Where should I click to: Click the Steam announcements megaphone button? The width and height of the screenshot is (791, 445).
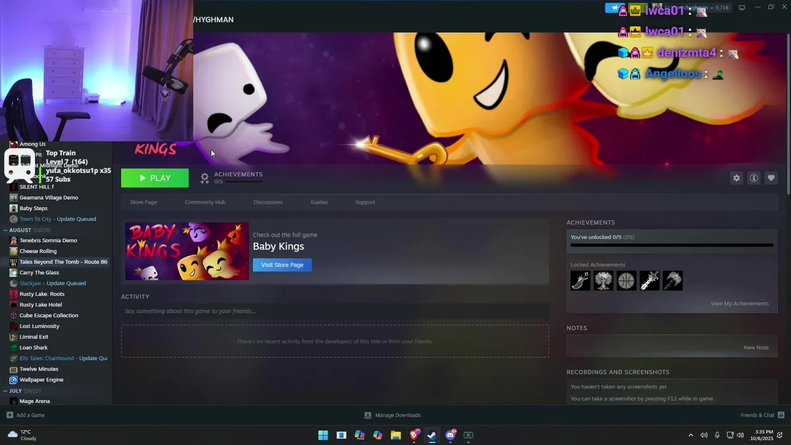pyautogui.click(x=613, y=8)
